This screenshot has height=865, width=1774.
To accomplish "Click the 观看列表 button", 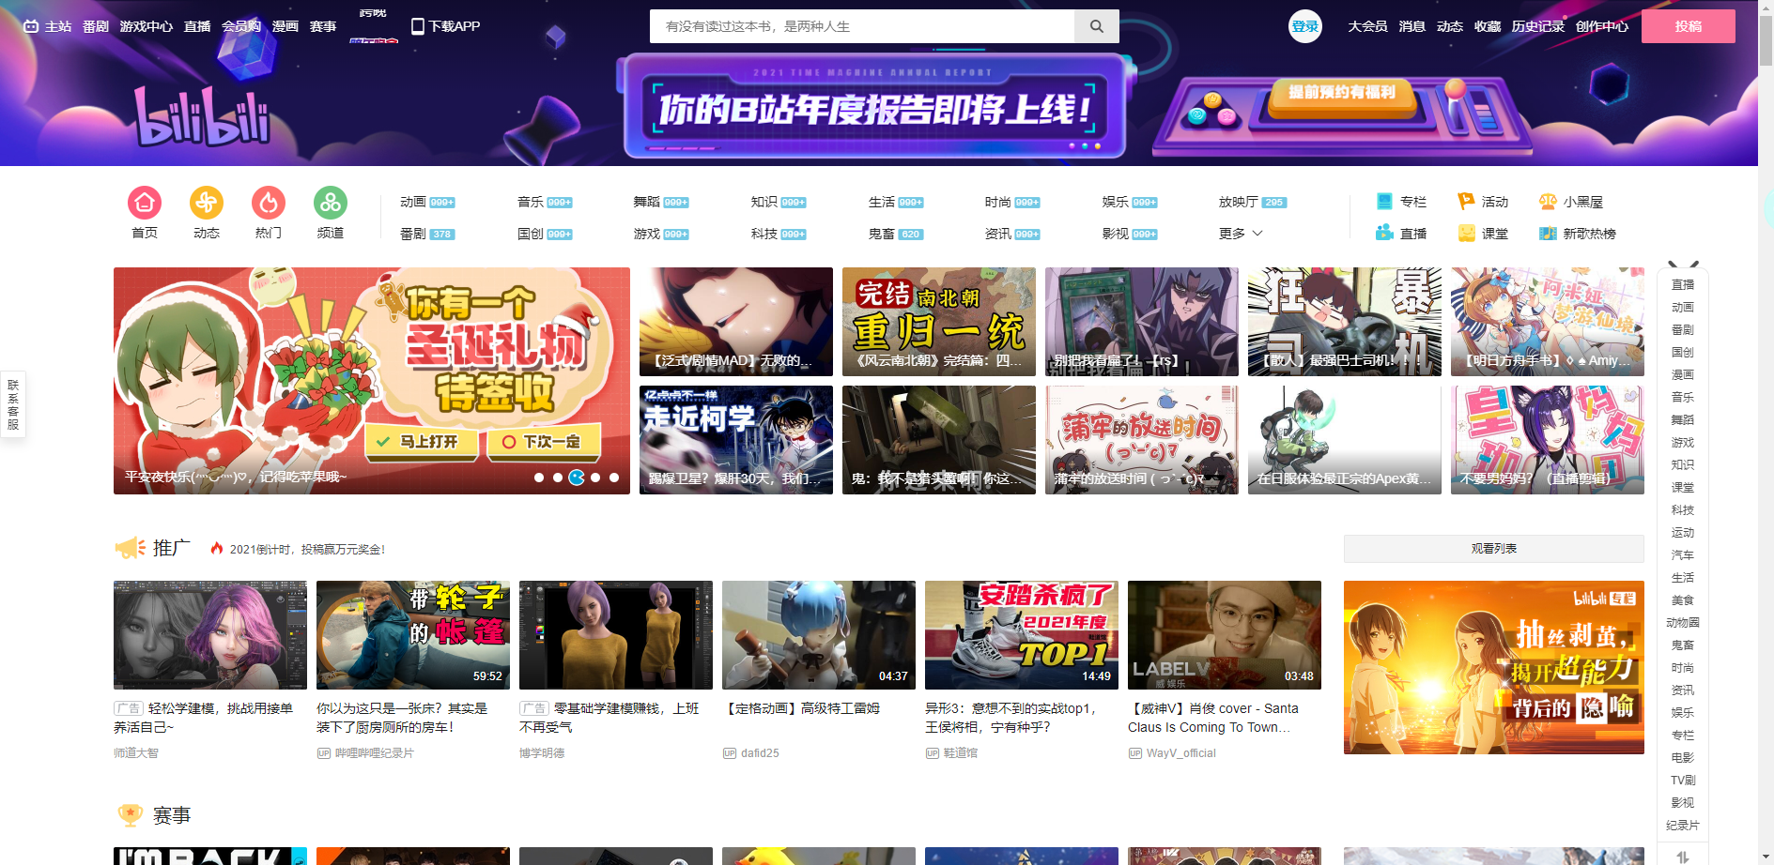I will [x=1494, y=549].
